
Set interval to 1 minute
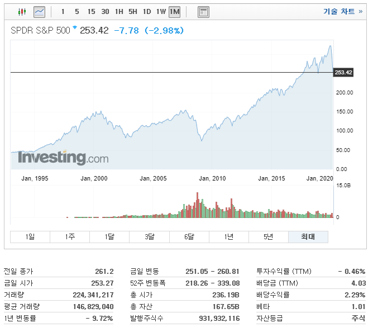(x=63, y=11)
